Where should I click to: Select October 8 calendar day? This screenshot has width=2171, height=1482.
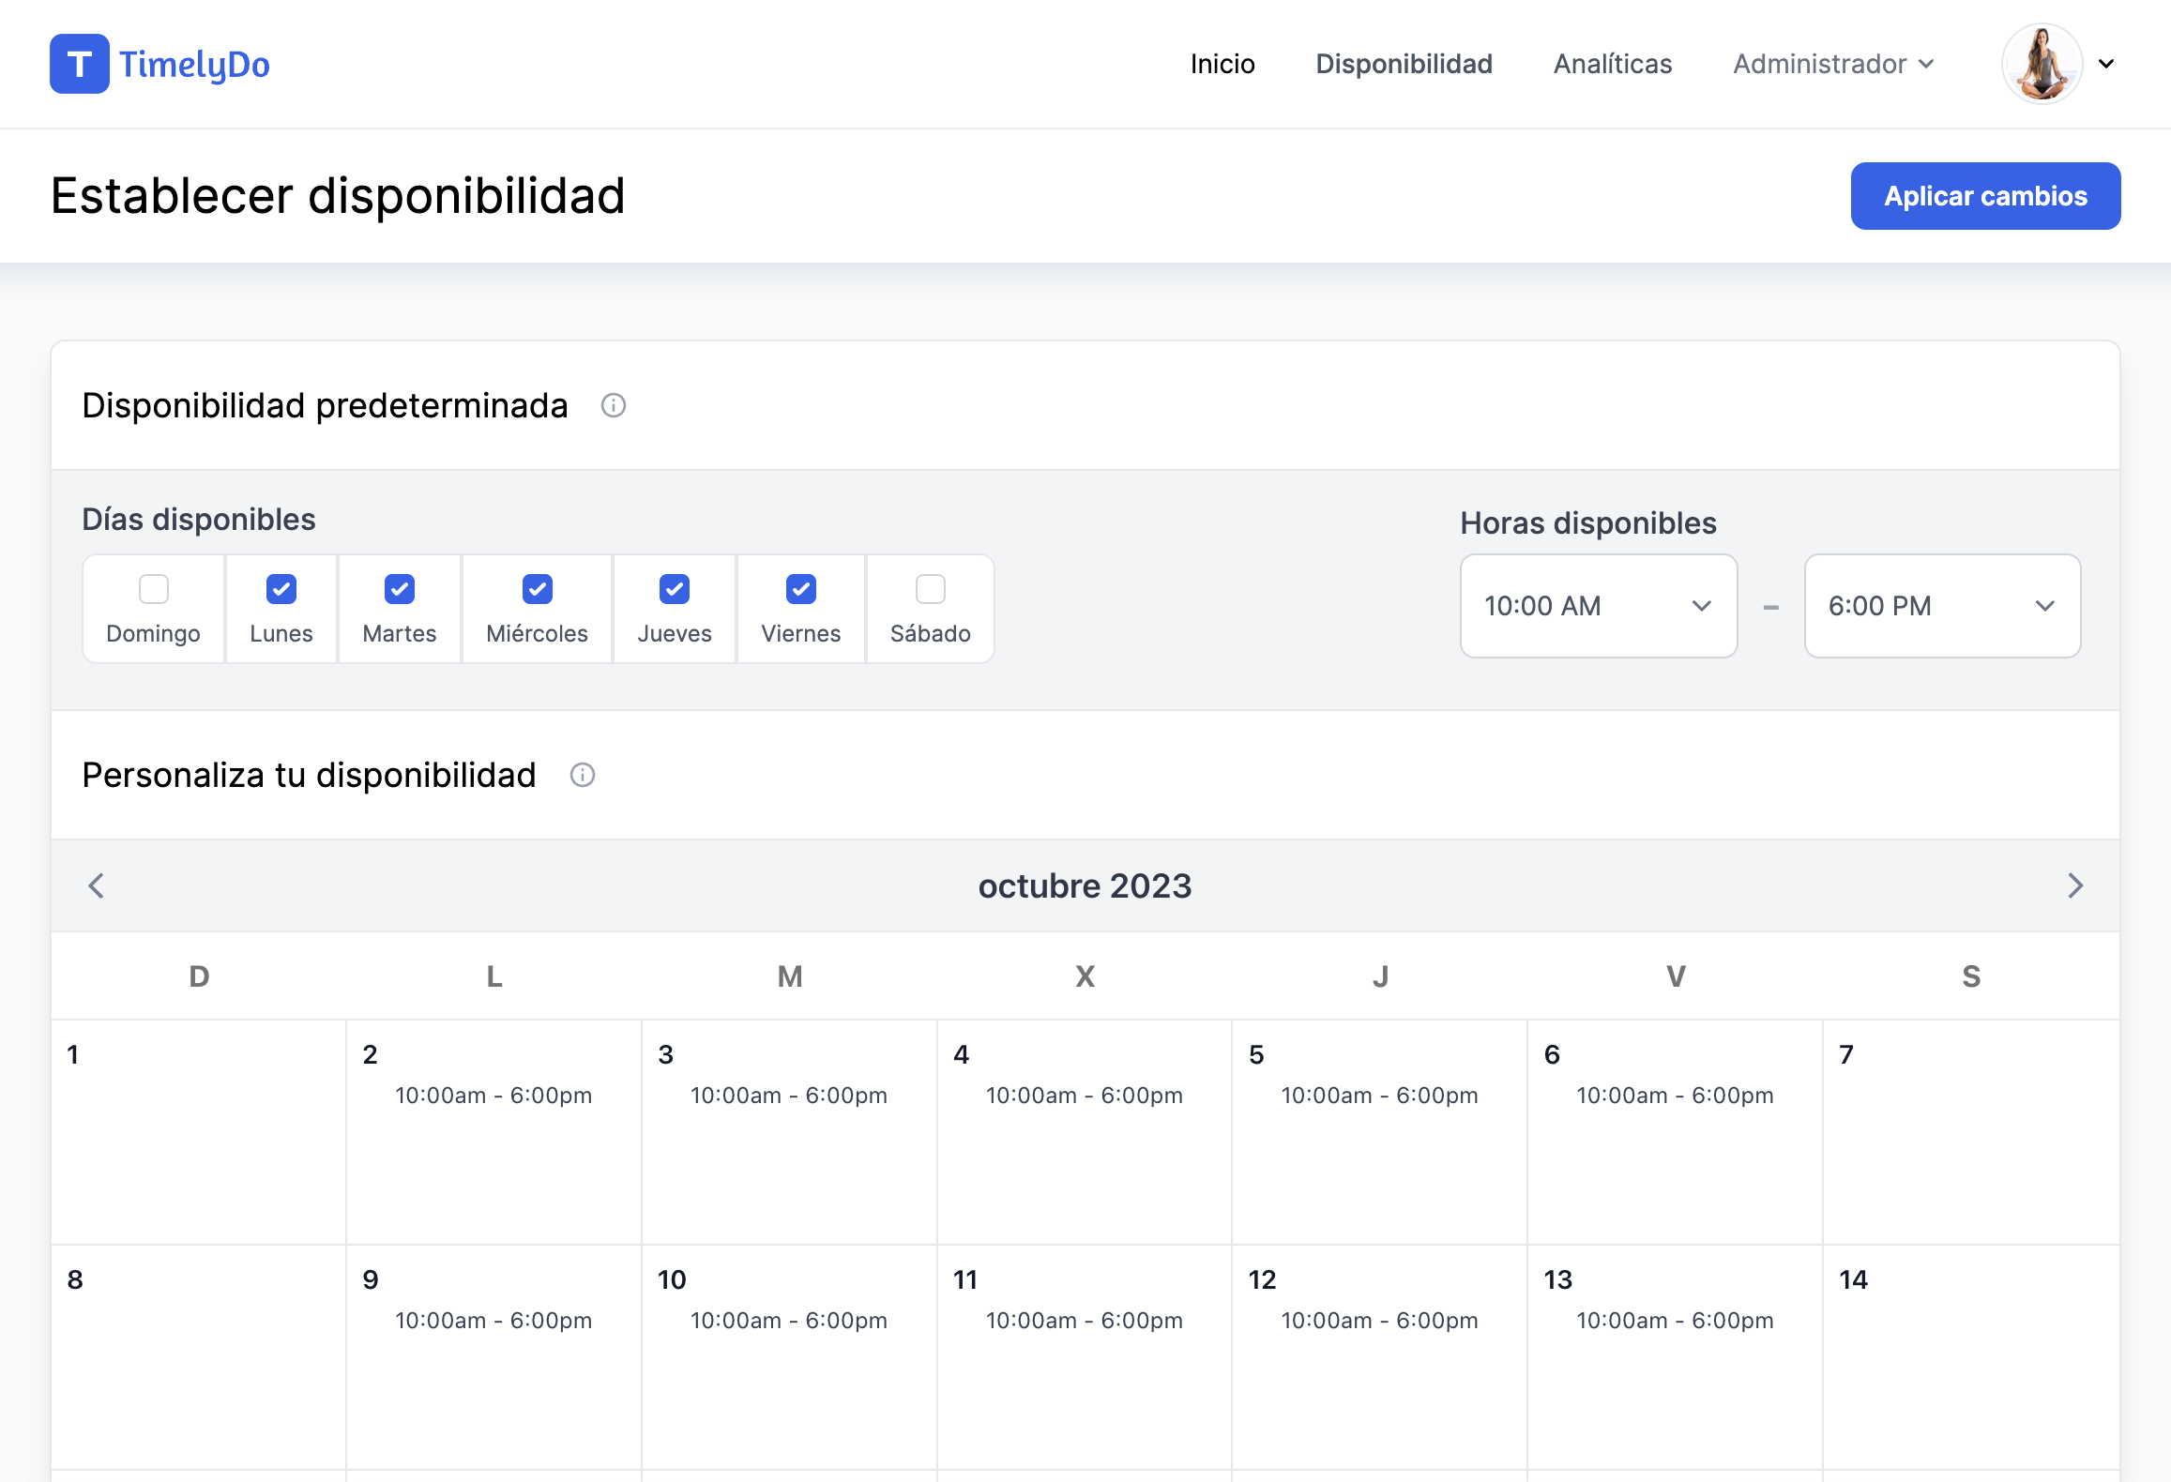point(199,1357)
